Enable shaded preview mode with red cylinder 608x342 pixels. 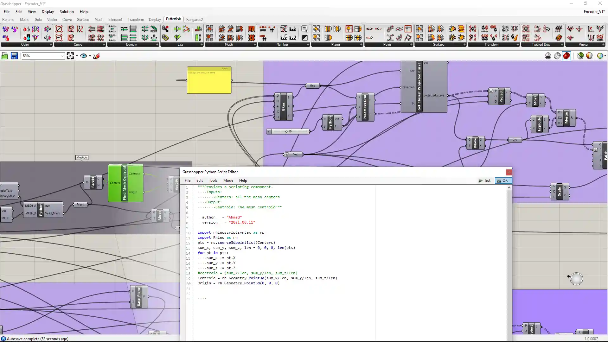click(566, 56)
